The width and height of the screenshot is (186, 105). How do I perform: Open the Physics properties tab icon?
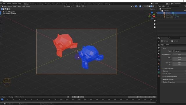click(x=159, y=67)
